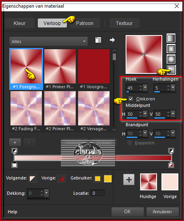Toggle the Omkeren checkbox

point(131,99)
